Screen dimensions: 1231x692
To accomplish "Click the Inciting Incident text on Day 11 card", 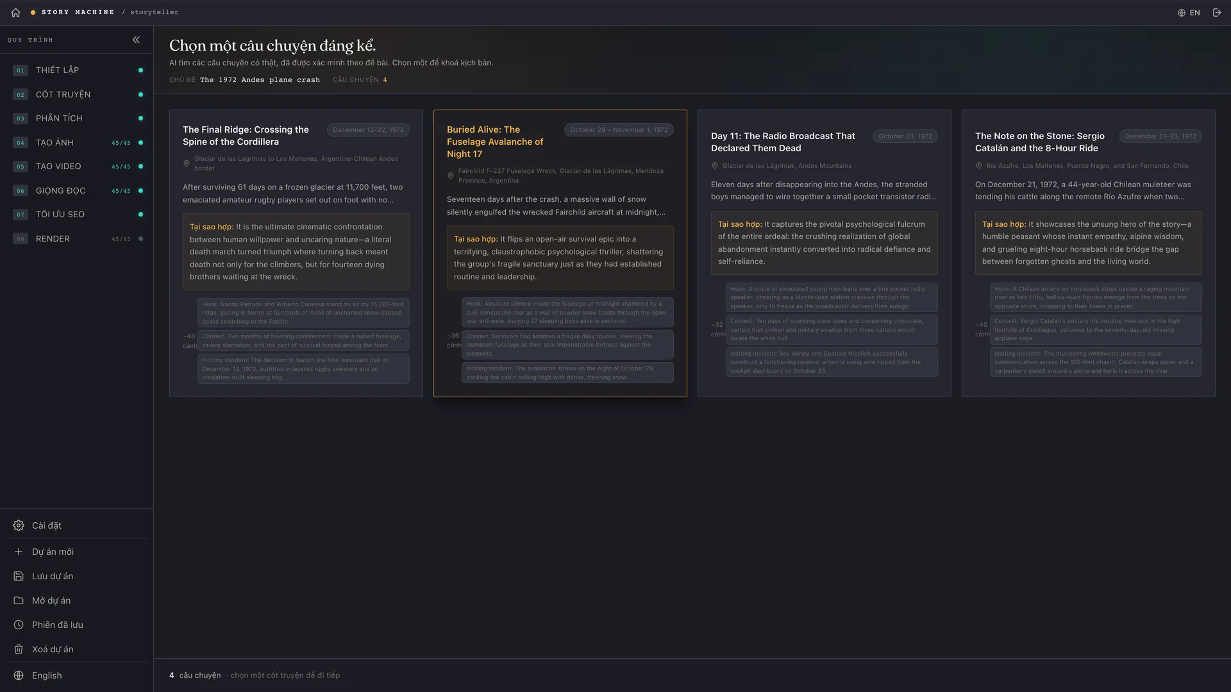I will (x=832, y=362).
